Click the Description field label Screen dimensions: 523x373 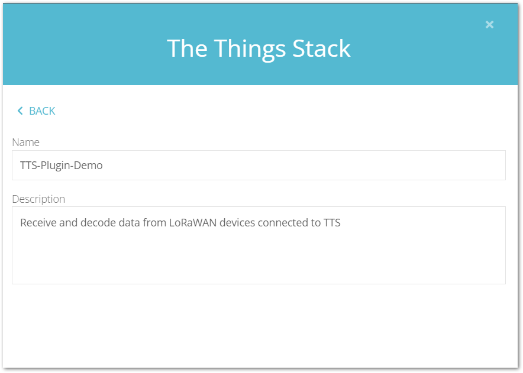pos(38,199)
